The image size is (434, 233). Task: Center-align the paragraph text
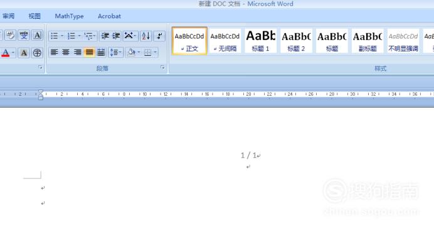(66, 52)
